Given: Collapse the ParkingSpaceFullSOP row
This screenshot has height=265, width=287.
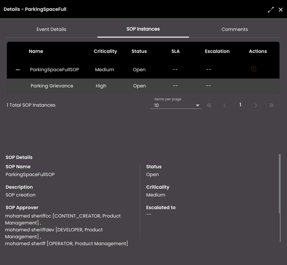Looking at the screenshot, I should tap(18, 70).
